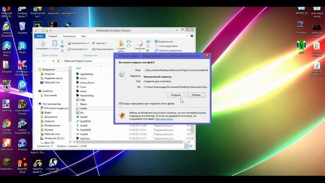The image size is (325, 183).
Task: Open the Корзина recycle bin icon
Action: click(22, 28)
